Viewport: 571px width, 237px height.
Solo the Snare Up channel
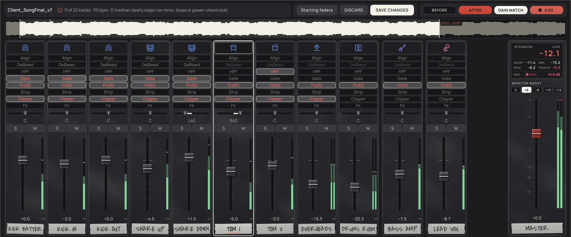(x=140, y=128)
